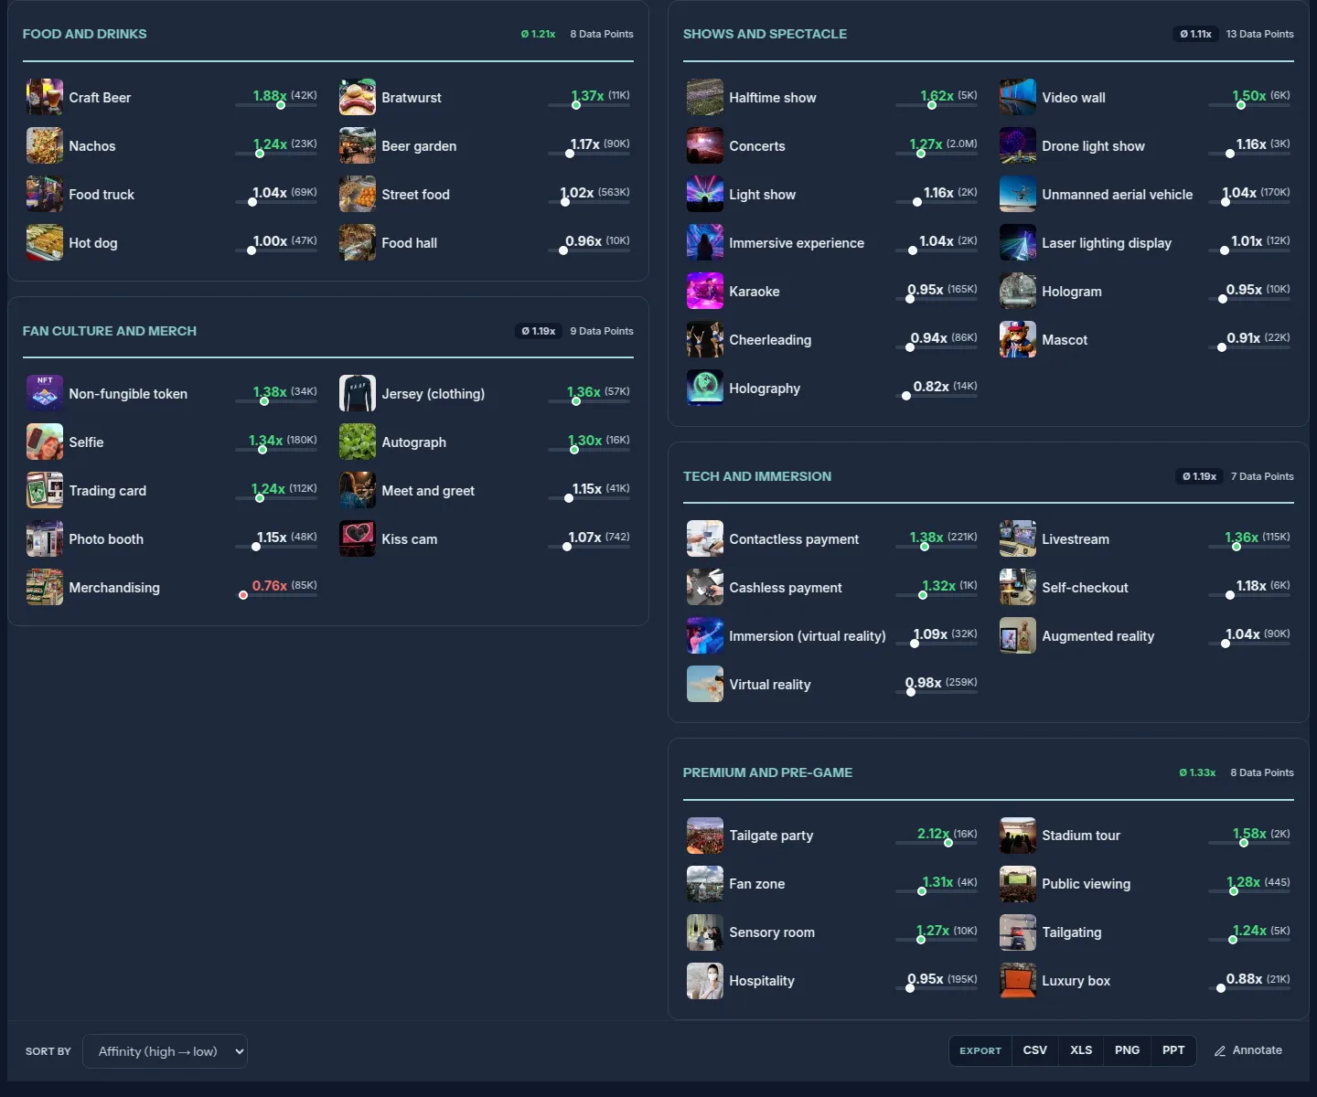Viewport: 1317px width, 1097px height.
Task: Click the Shows and Spectacle heading
Action: (765, 34)
